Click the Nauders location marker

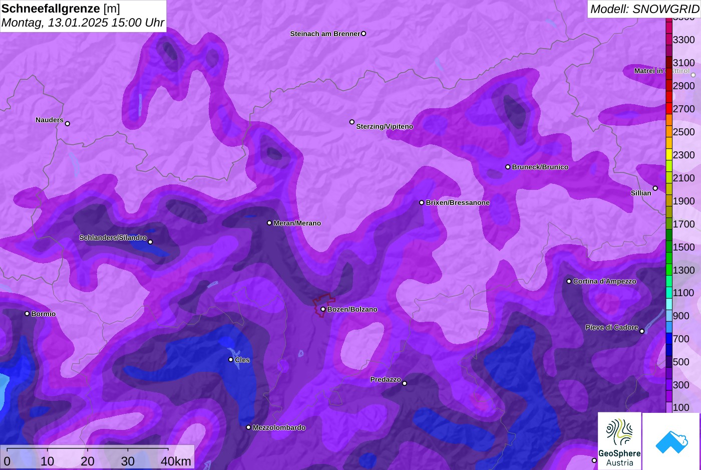pos(68,124)
